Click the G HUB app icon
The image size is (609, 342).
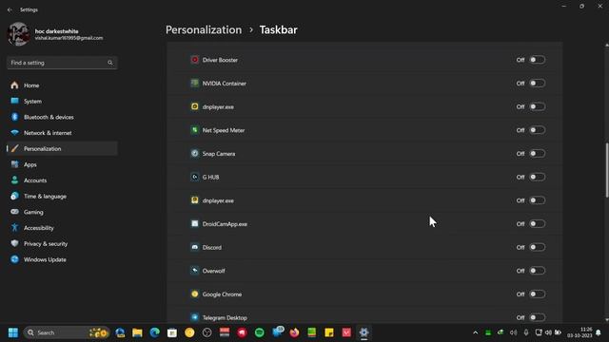(194, 177)
